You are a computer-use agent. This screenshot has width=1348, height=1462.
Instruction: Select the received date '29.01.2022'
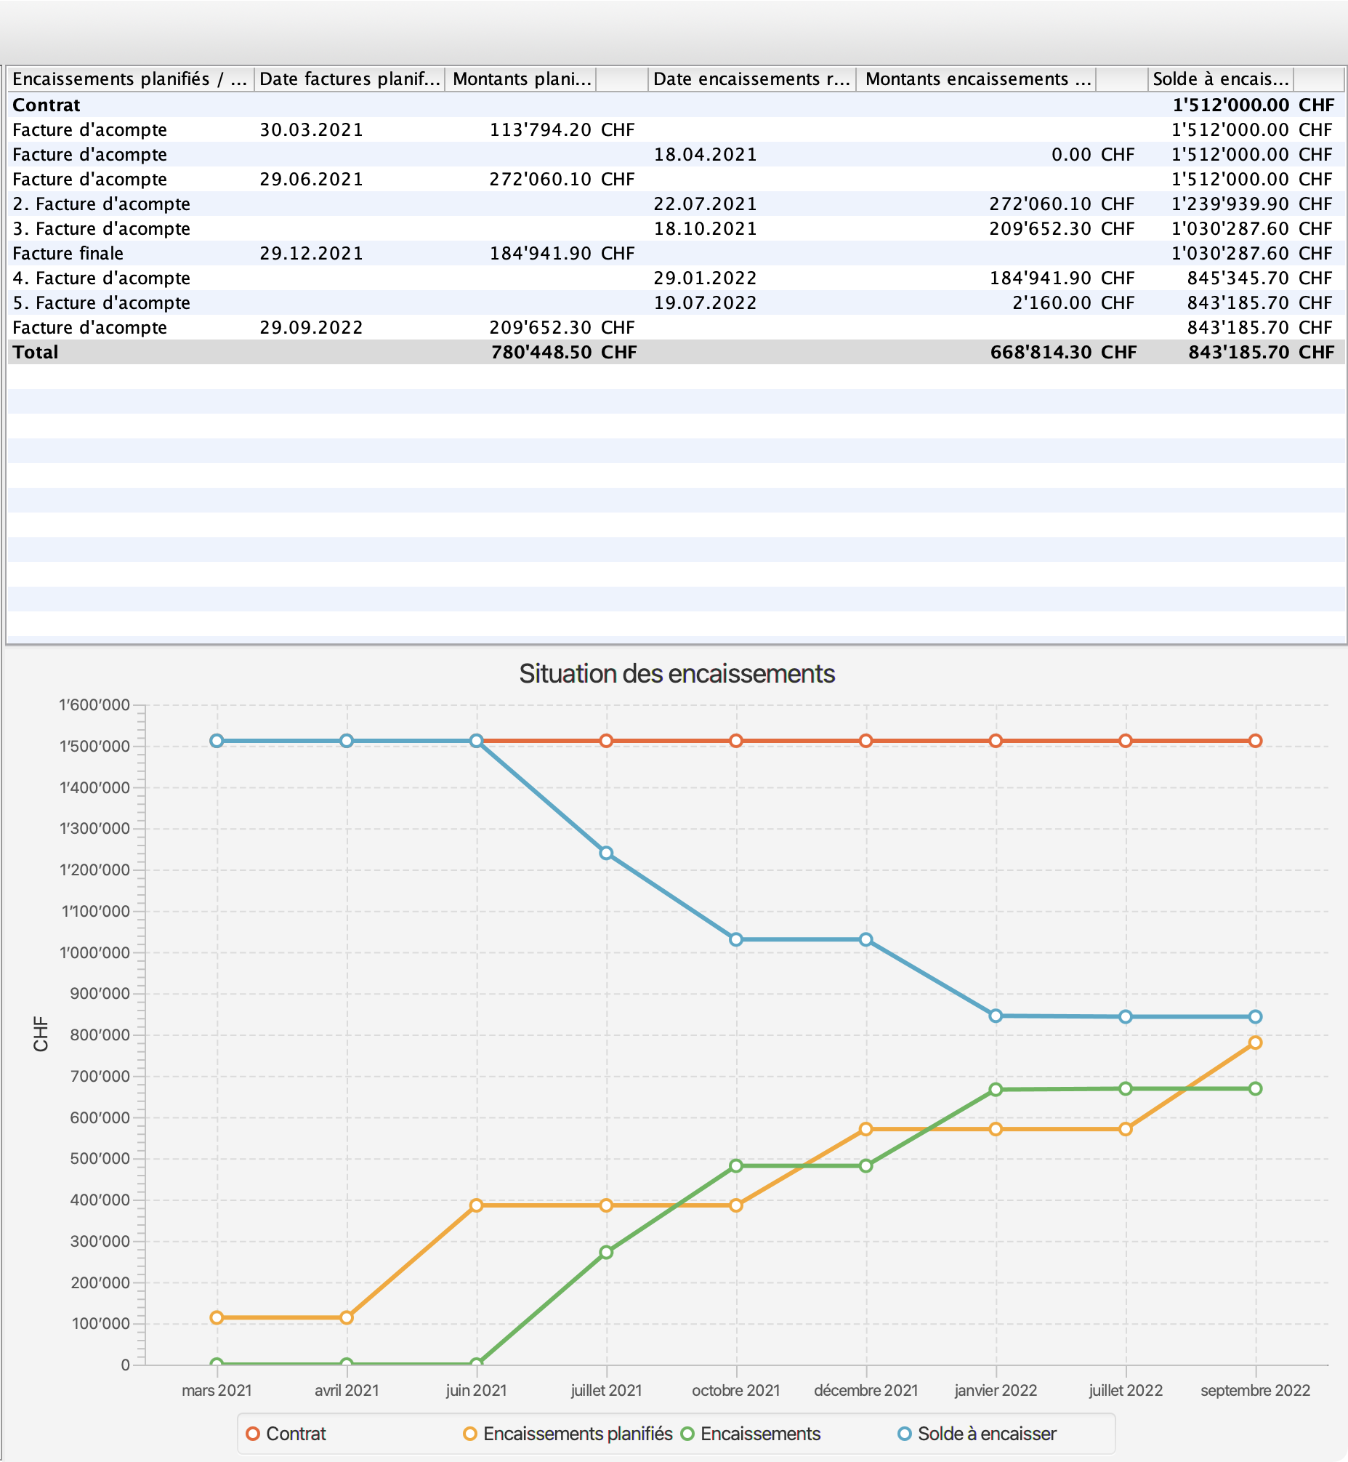coord(706,279)
